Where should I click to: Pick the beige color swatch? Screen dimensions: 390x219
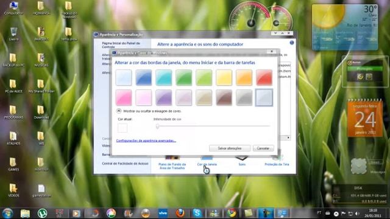(204, 97)
